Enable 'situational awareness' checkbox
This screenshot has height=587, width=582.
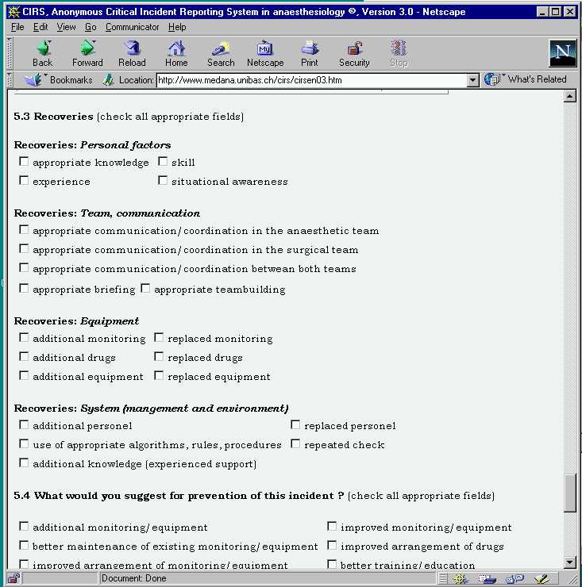[163, 180]
